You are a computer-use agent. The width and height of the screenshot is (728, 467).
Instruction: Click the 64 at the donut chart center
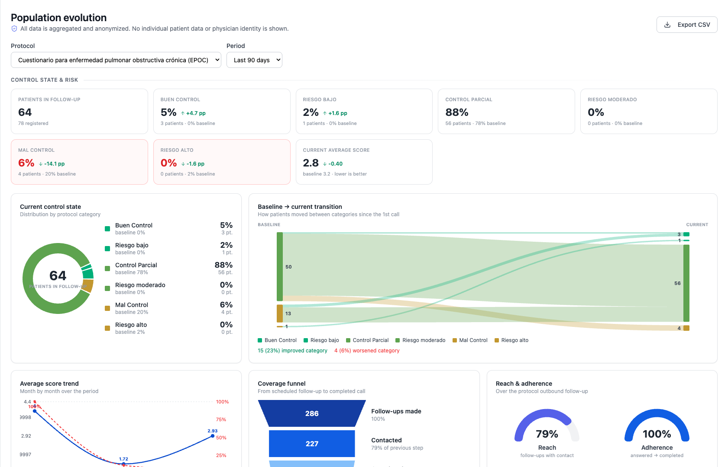(58, 275)
